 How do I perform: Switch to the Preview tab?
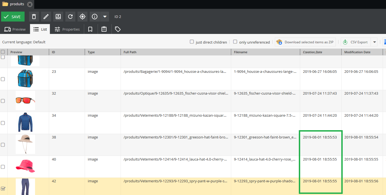15,29
